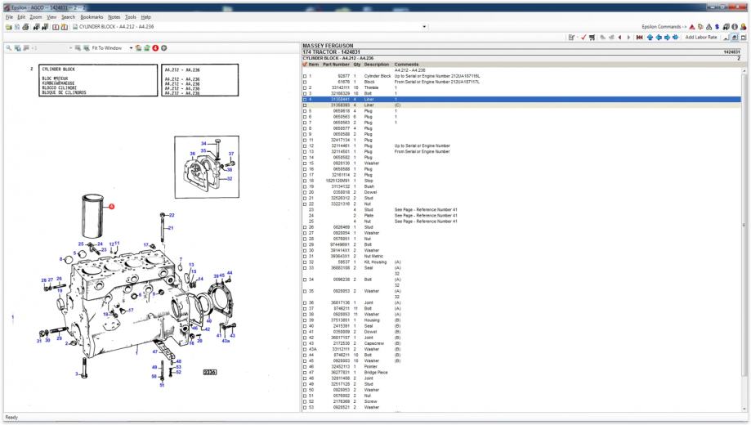Jump to first page with red rewind icon
This screenshot has height=425, width=751.
(639, 38)
